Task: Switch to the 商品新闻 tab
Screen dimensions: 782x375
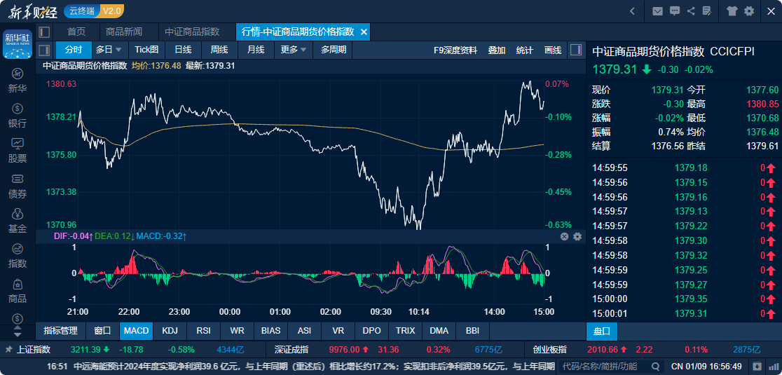Action: point(123,32)
